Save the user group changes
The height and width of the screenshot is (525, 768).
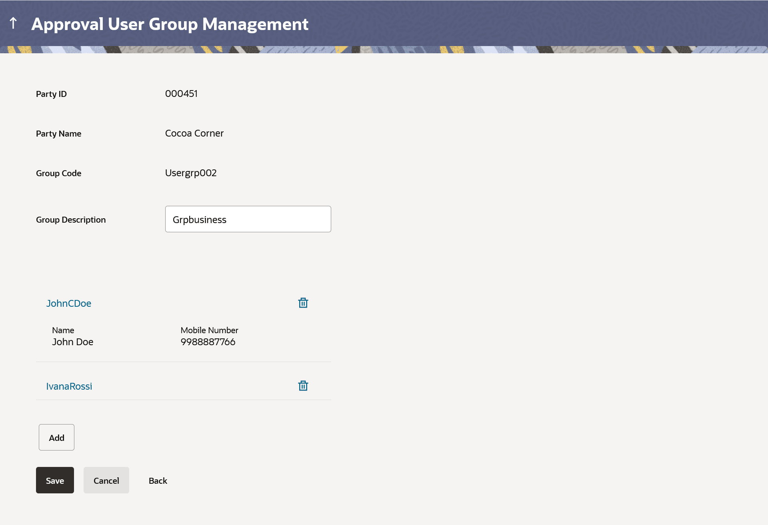pyautogui.click(x=55, y=481)
